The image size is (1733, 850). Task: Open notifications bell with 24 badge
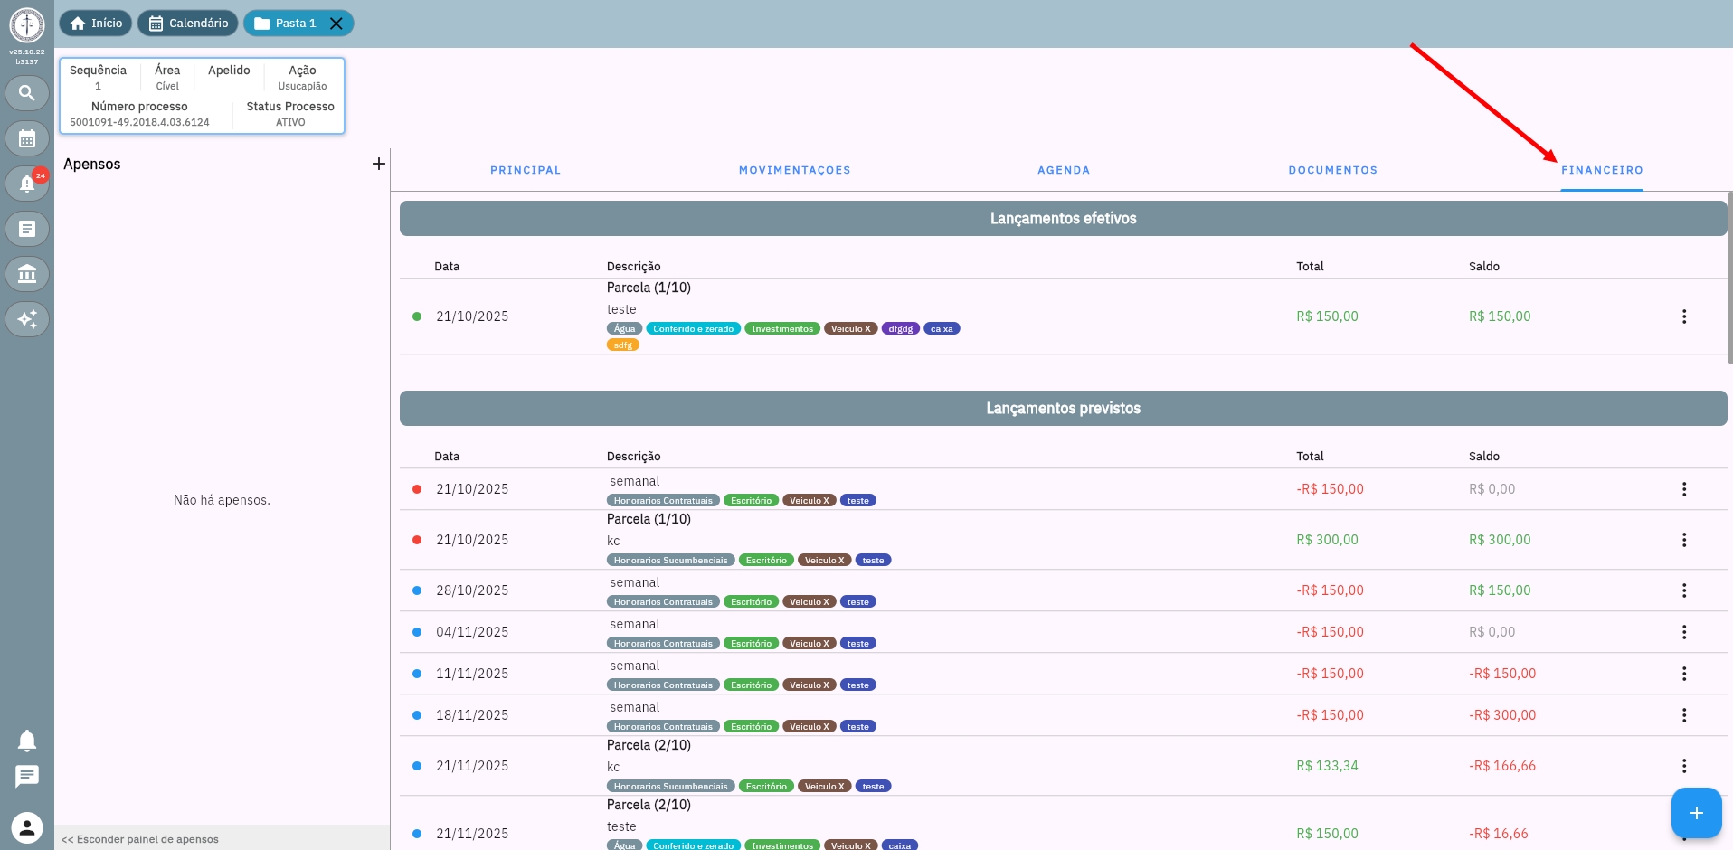[27, 184]
